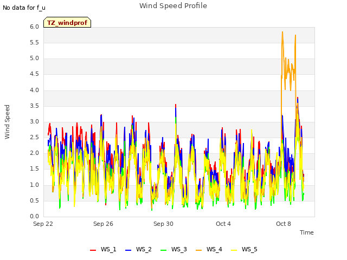Click the 3.0 y-axis tick label
347x260 pixels.
tap(34, 121)
